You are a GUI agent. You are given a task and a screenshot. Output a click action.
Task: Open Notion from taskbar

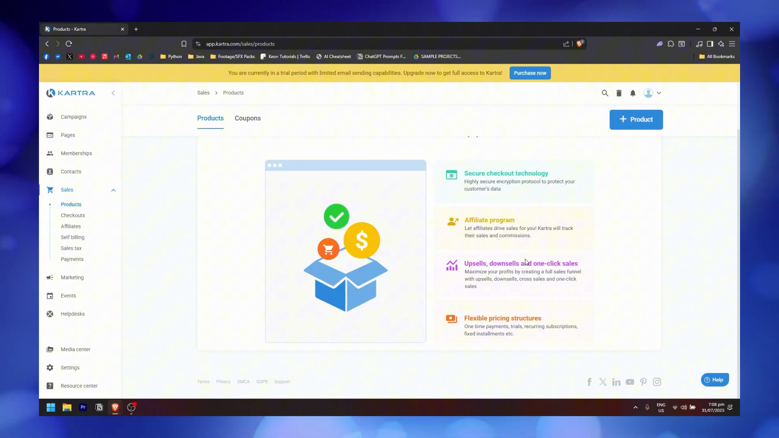coord(99,408)
